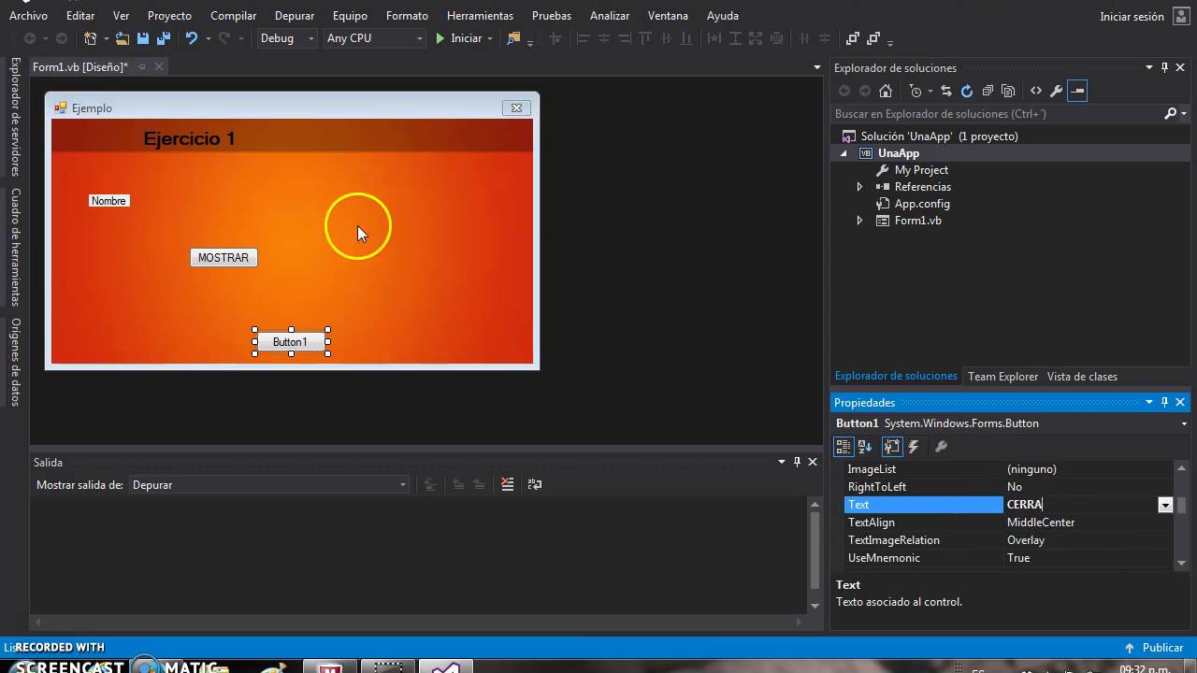Open the Debug configuration dropdown
Screen dimensions: 1197x673
(x=287, y=38)
